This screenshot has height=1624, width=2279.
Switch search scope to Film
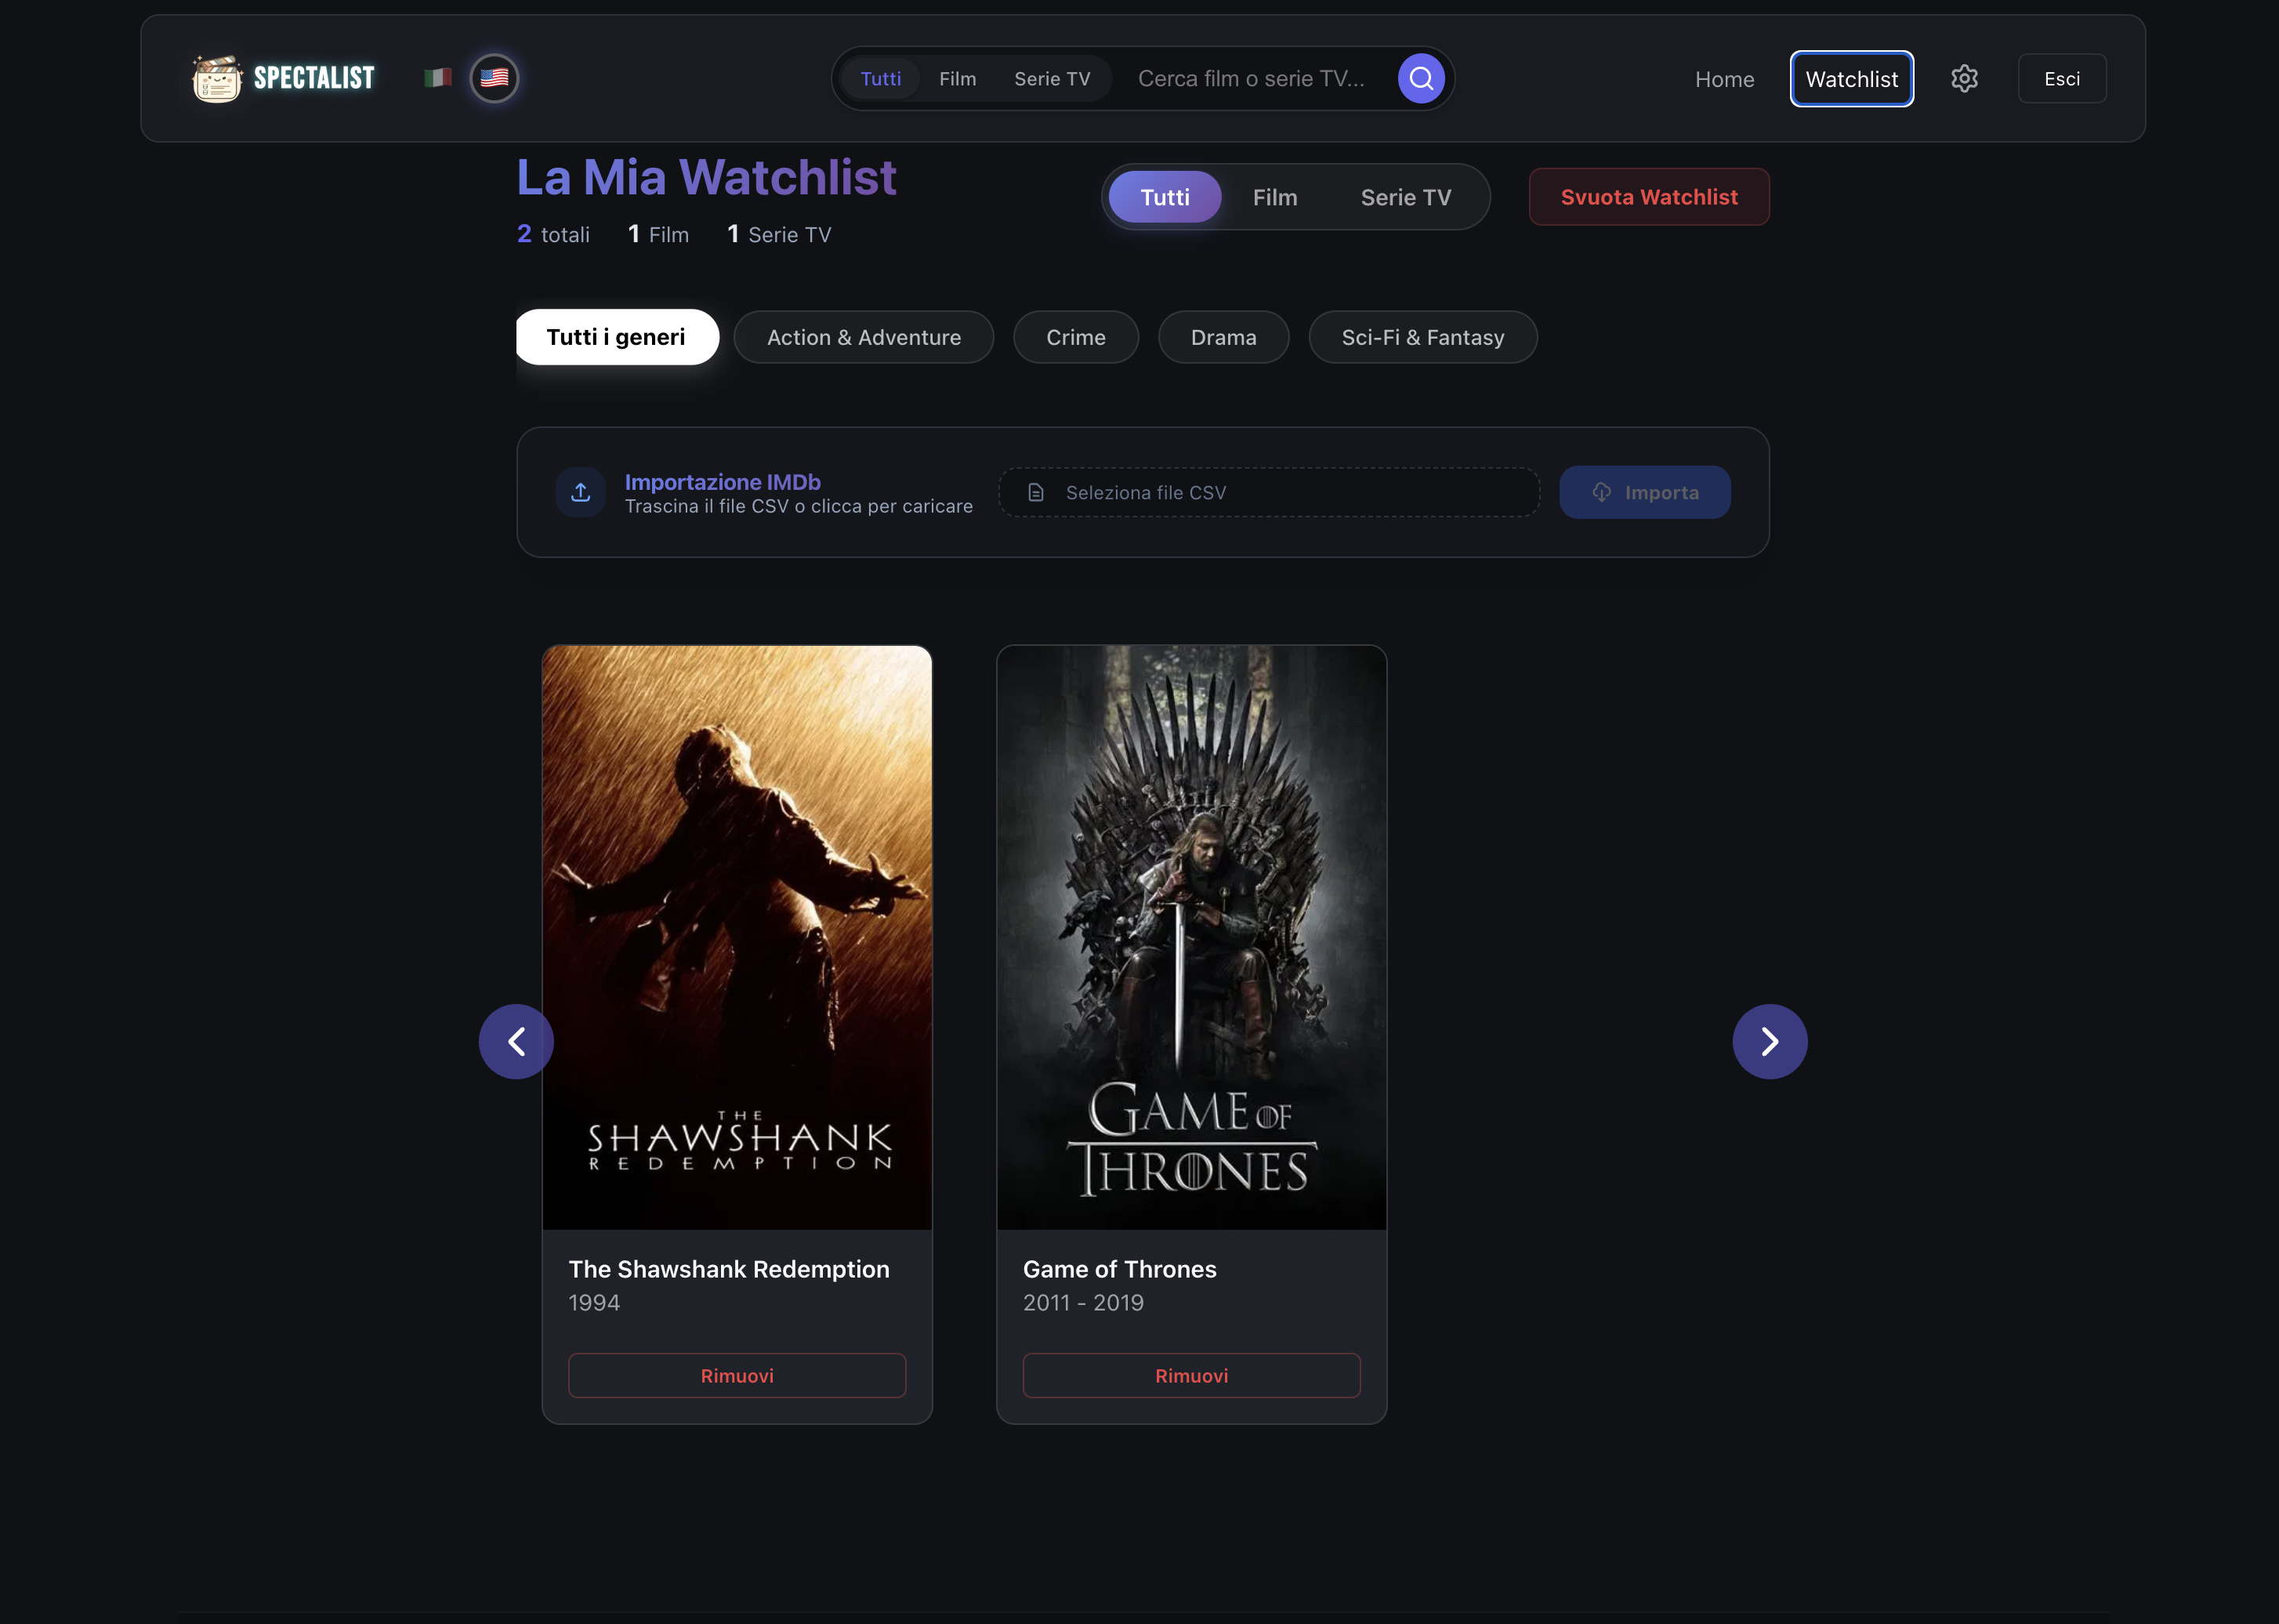coord(957,78)
